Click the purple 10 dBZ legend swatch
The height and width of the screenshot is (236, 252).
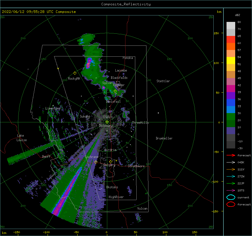tap(231, 131)
